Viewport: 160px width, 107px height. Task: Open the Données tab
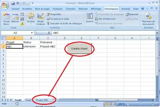point(71,9)
